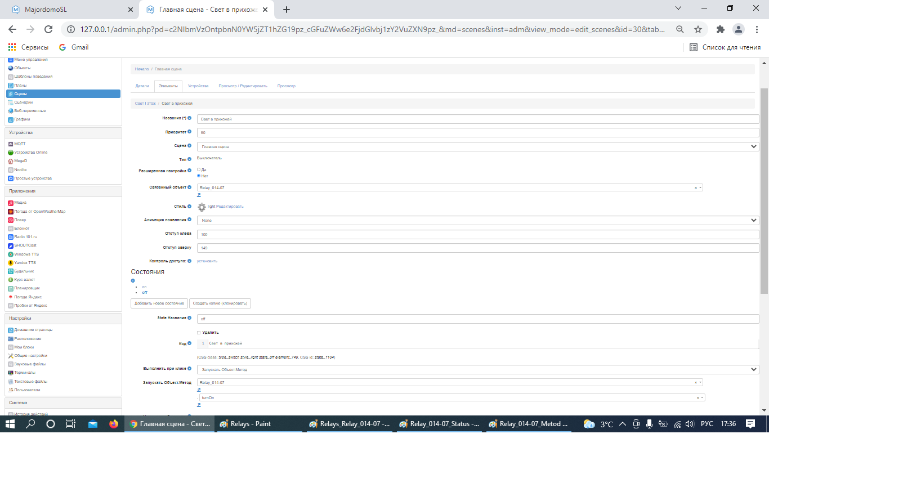Click the Редактировать style link

(230, 207)
